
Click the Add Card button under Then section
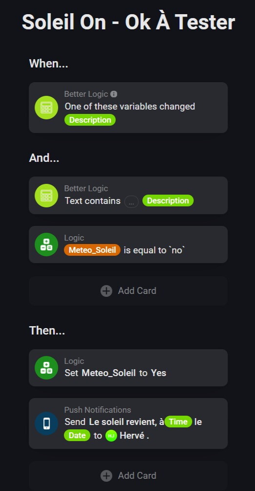(128, 476)
